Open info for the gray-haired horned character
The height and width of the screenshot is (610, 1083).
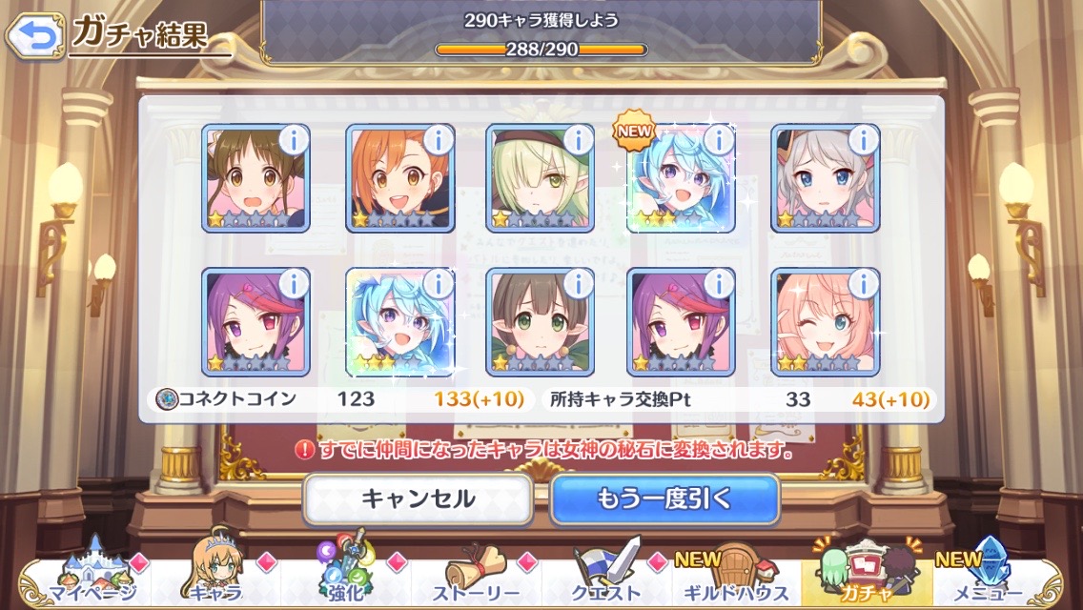coord(863,140)
